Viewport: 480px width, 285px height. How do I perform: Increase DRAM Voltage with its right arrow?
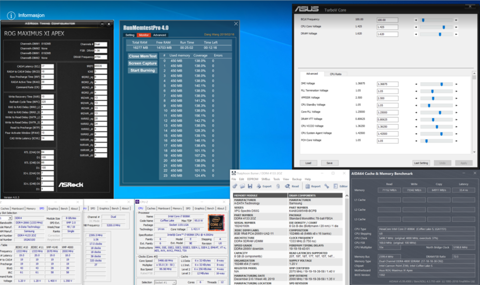[456, 34]
